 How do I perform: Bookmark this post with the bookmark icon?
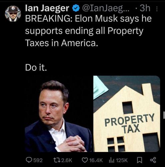point(139,160)
